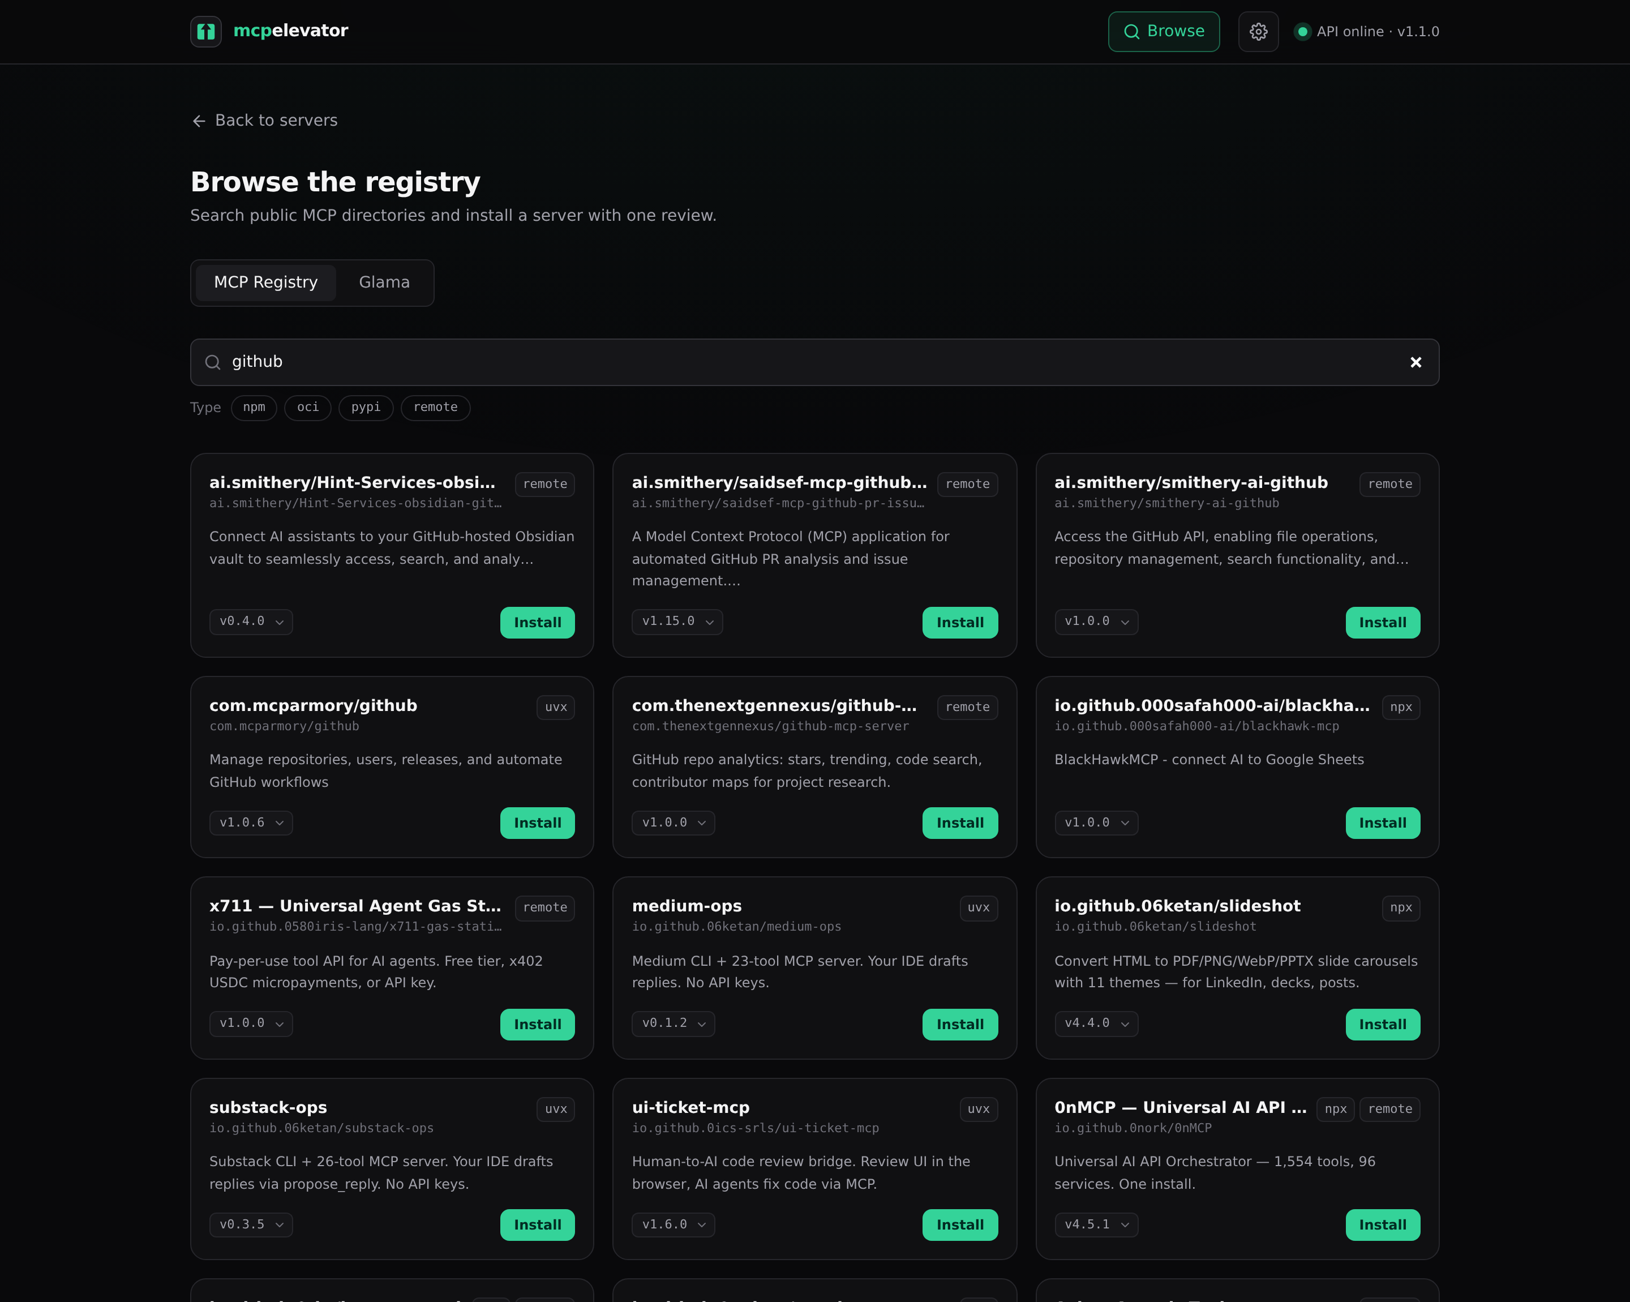Viewport: 1630px width, 1302px height.
Task: Toggle the remote type filter
Action: pos(435,408)
